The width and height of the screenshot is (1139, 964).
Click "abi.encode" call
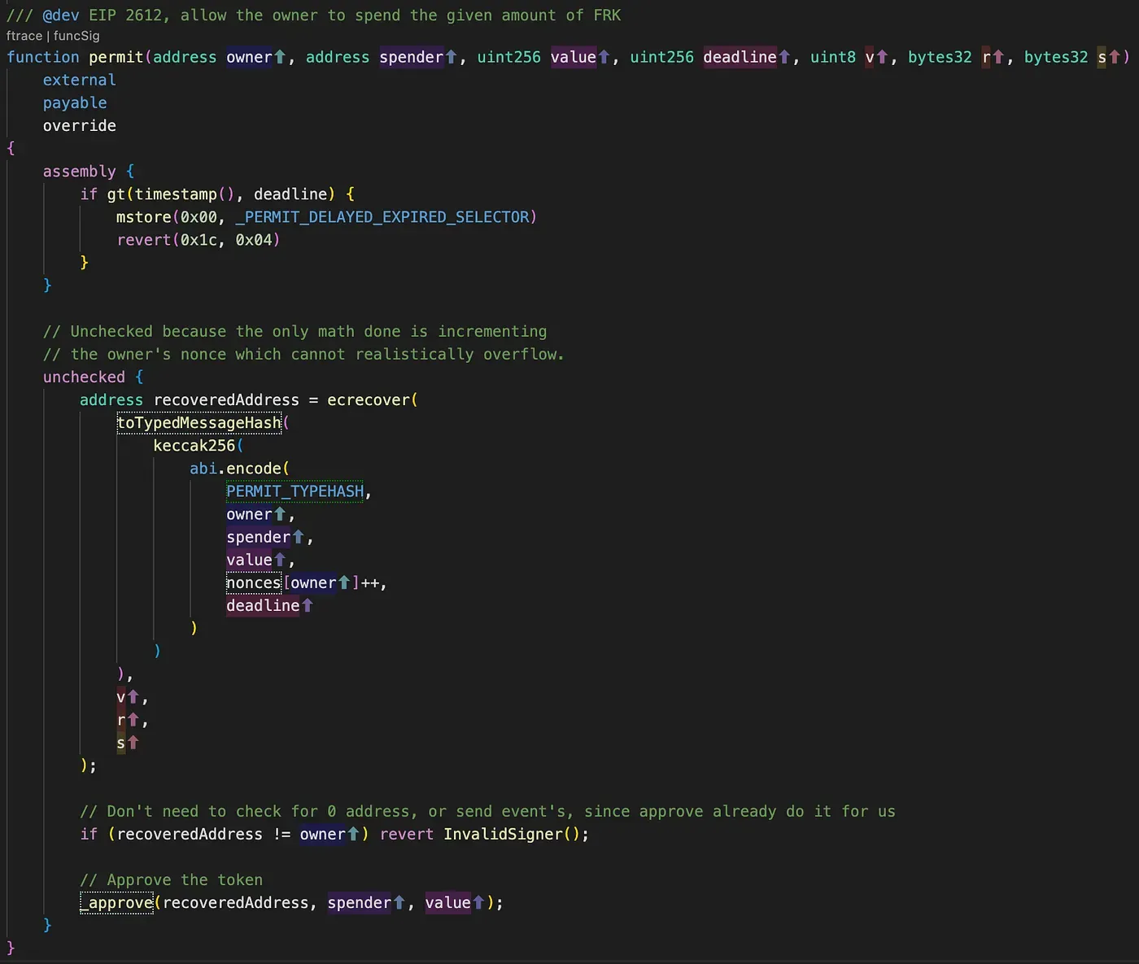(x=236, y=469)
